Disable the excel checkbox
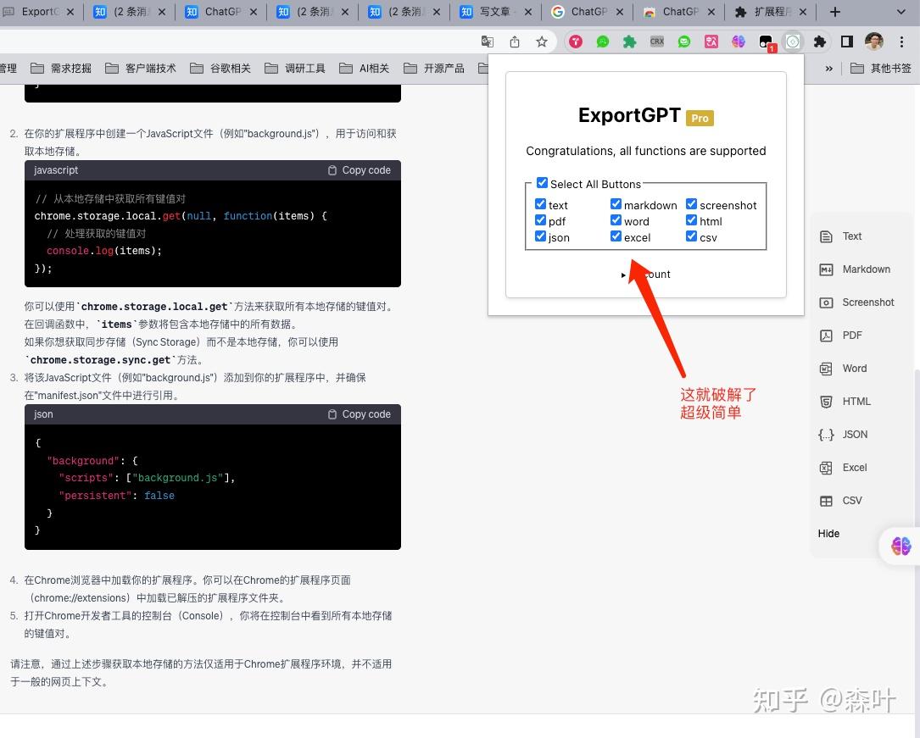This screenshot has height=738, width=920. point(616,236)
